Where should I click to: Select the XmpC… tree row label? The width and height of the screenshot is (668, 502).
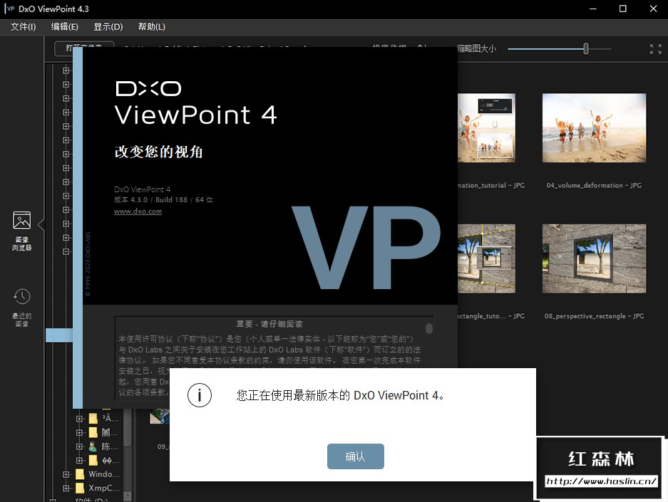104,488
